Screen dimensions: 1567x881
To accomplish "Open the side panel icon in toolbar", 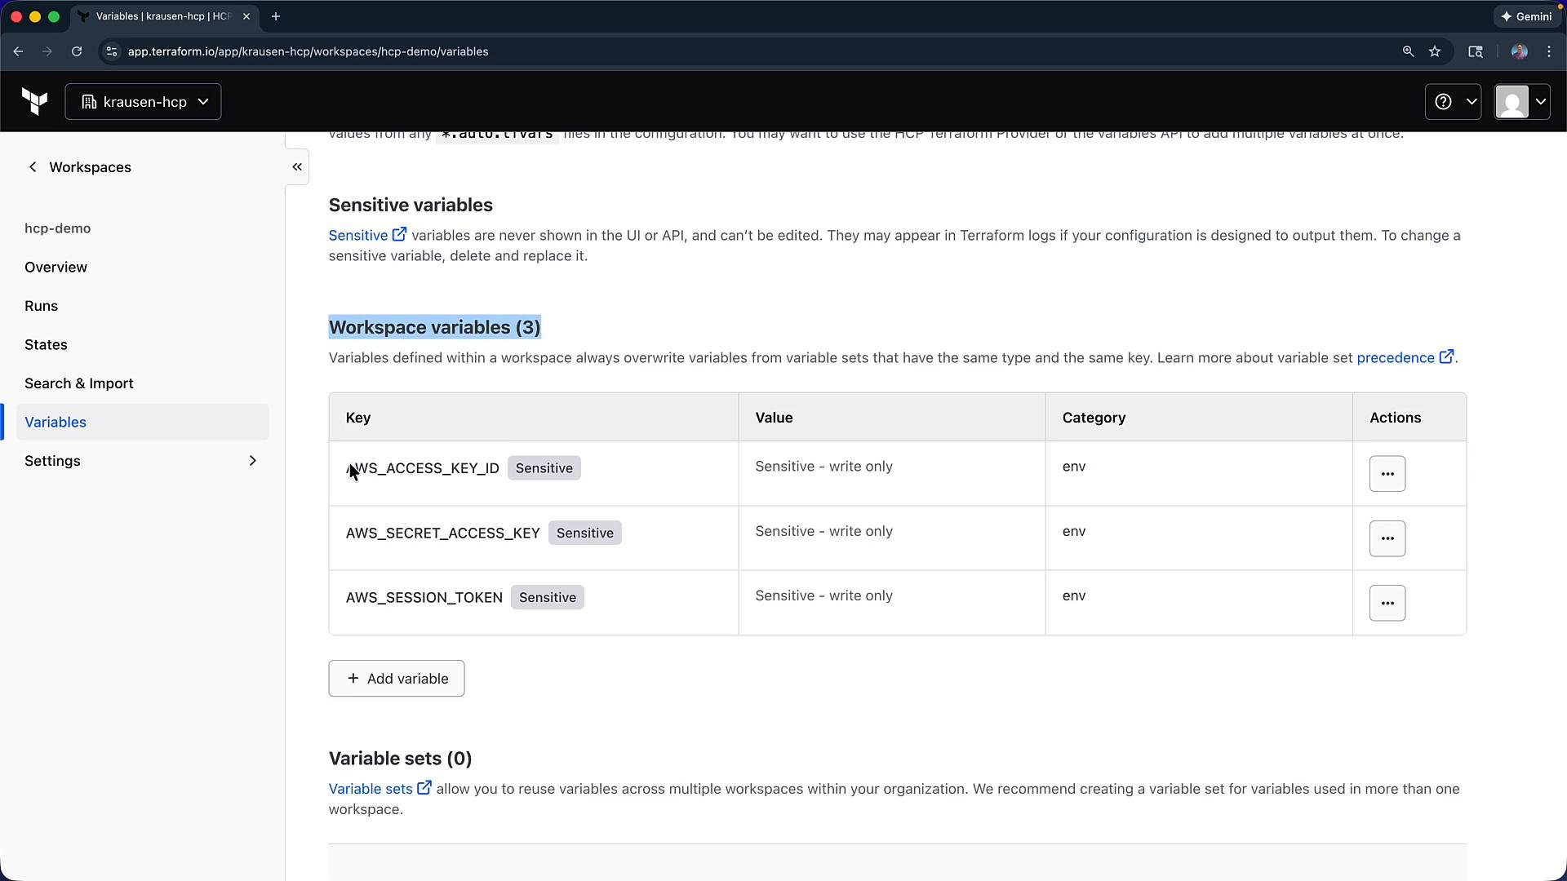I will (x=1476, y=51).
